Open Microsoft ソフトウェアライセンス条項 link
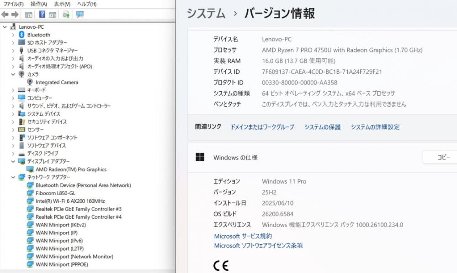The width and height of the screenshot is (457, 273). coord(258,245)
